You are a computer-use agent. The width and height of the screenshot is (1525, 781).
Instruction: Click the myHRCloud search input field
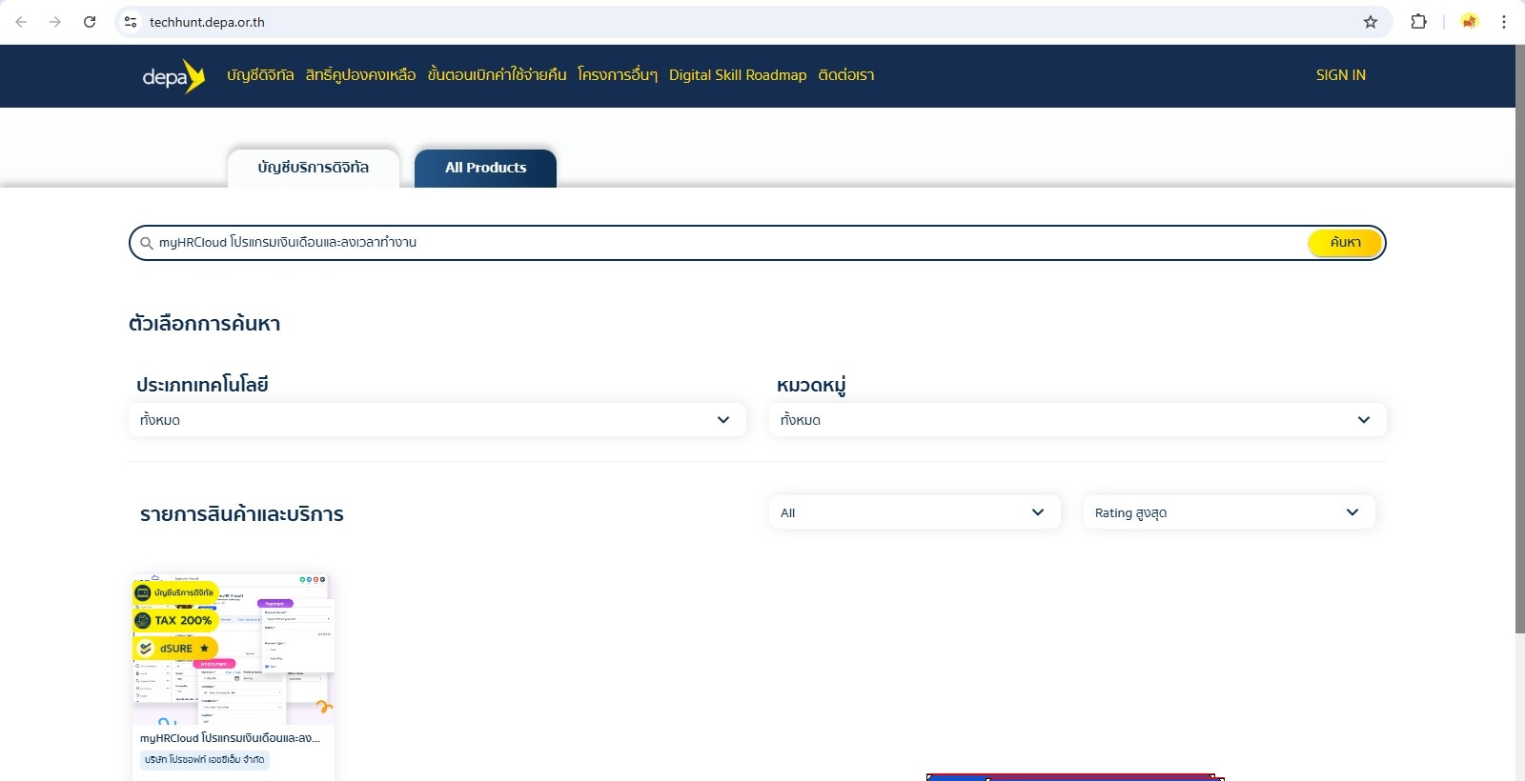click(724, 243)
